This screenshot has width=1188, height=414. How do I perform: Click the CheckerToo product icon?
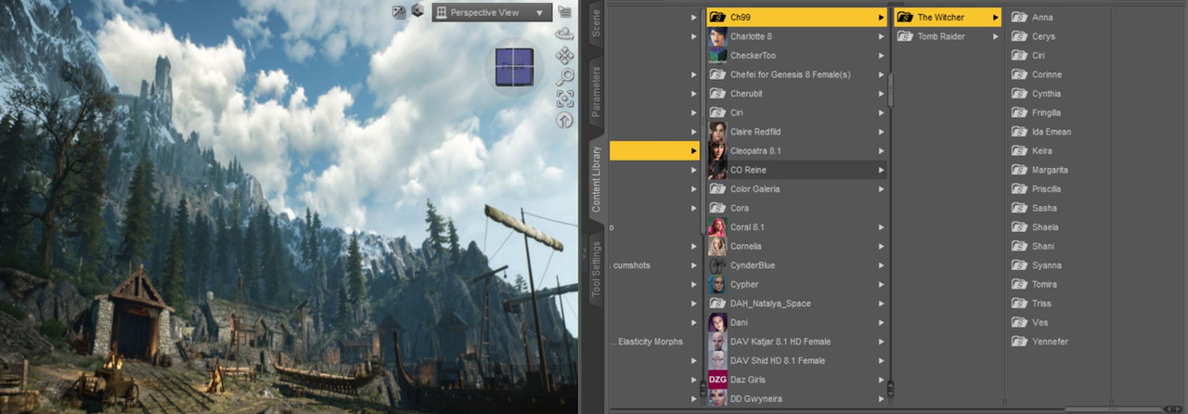[717, 56]
